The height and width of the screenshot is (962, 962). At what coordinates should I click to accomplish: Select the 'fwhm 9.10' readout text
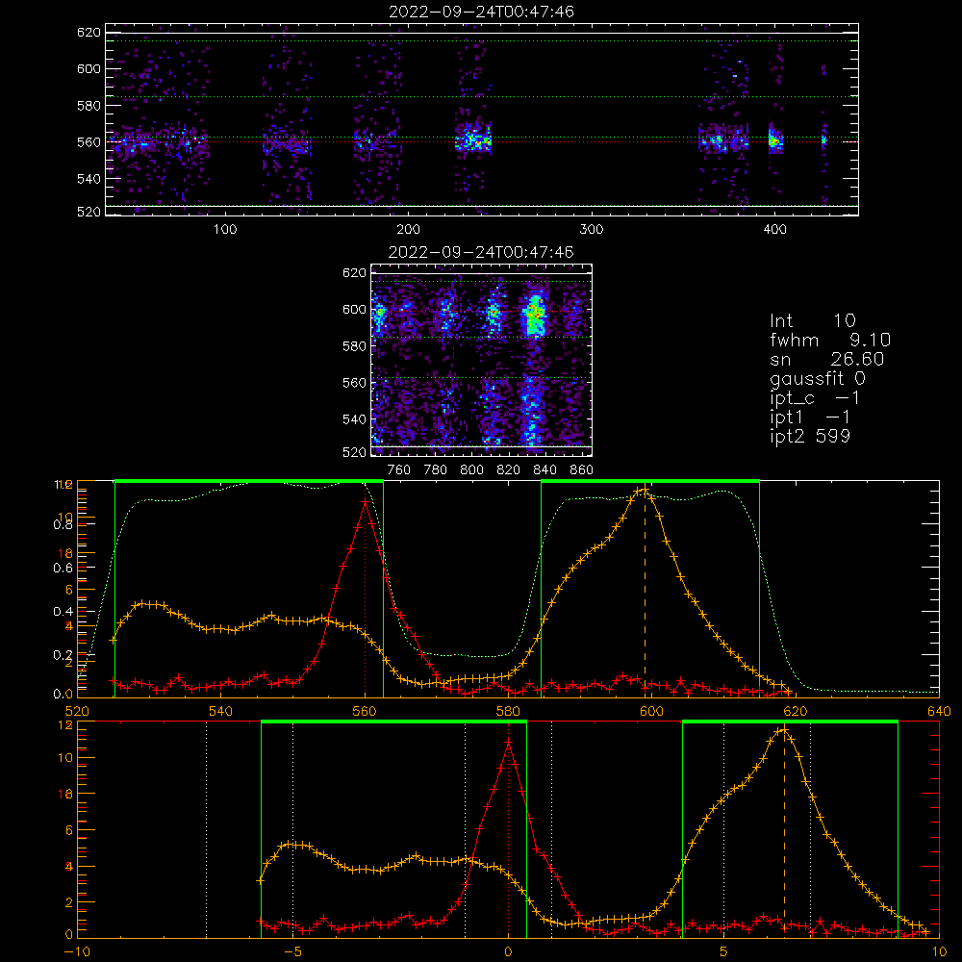tap(830, 340)
